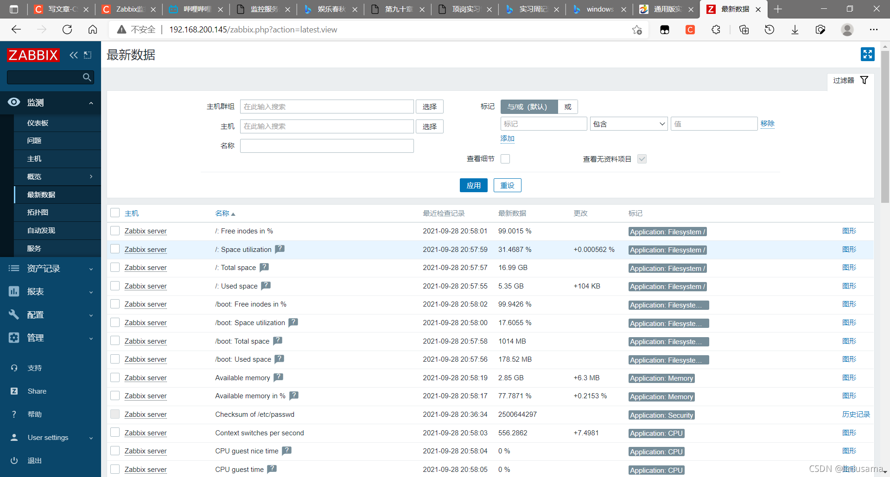Refresh the browser page
The image size is (890, 477).
tap(67, 30)
